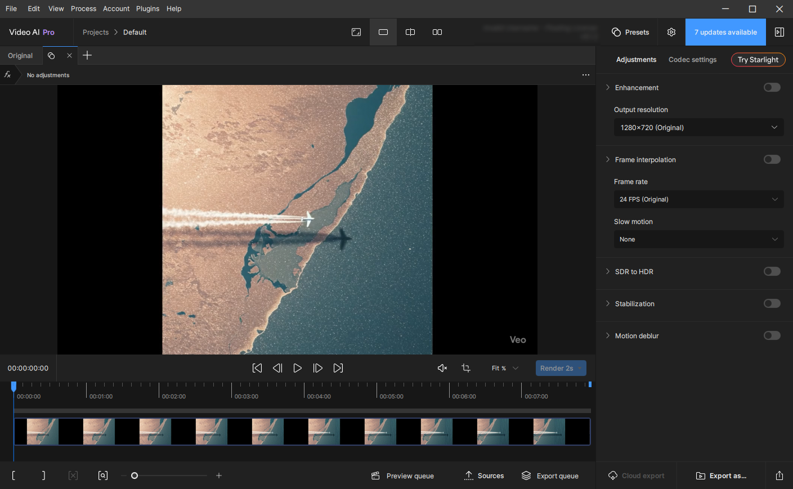Open the Slow motion dropdown
The image size is (793, 489).
(698, 239)
